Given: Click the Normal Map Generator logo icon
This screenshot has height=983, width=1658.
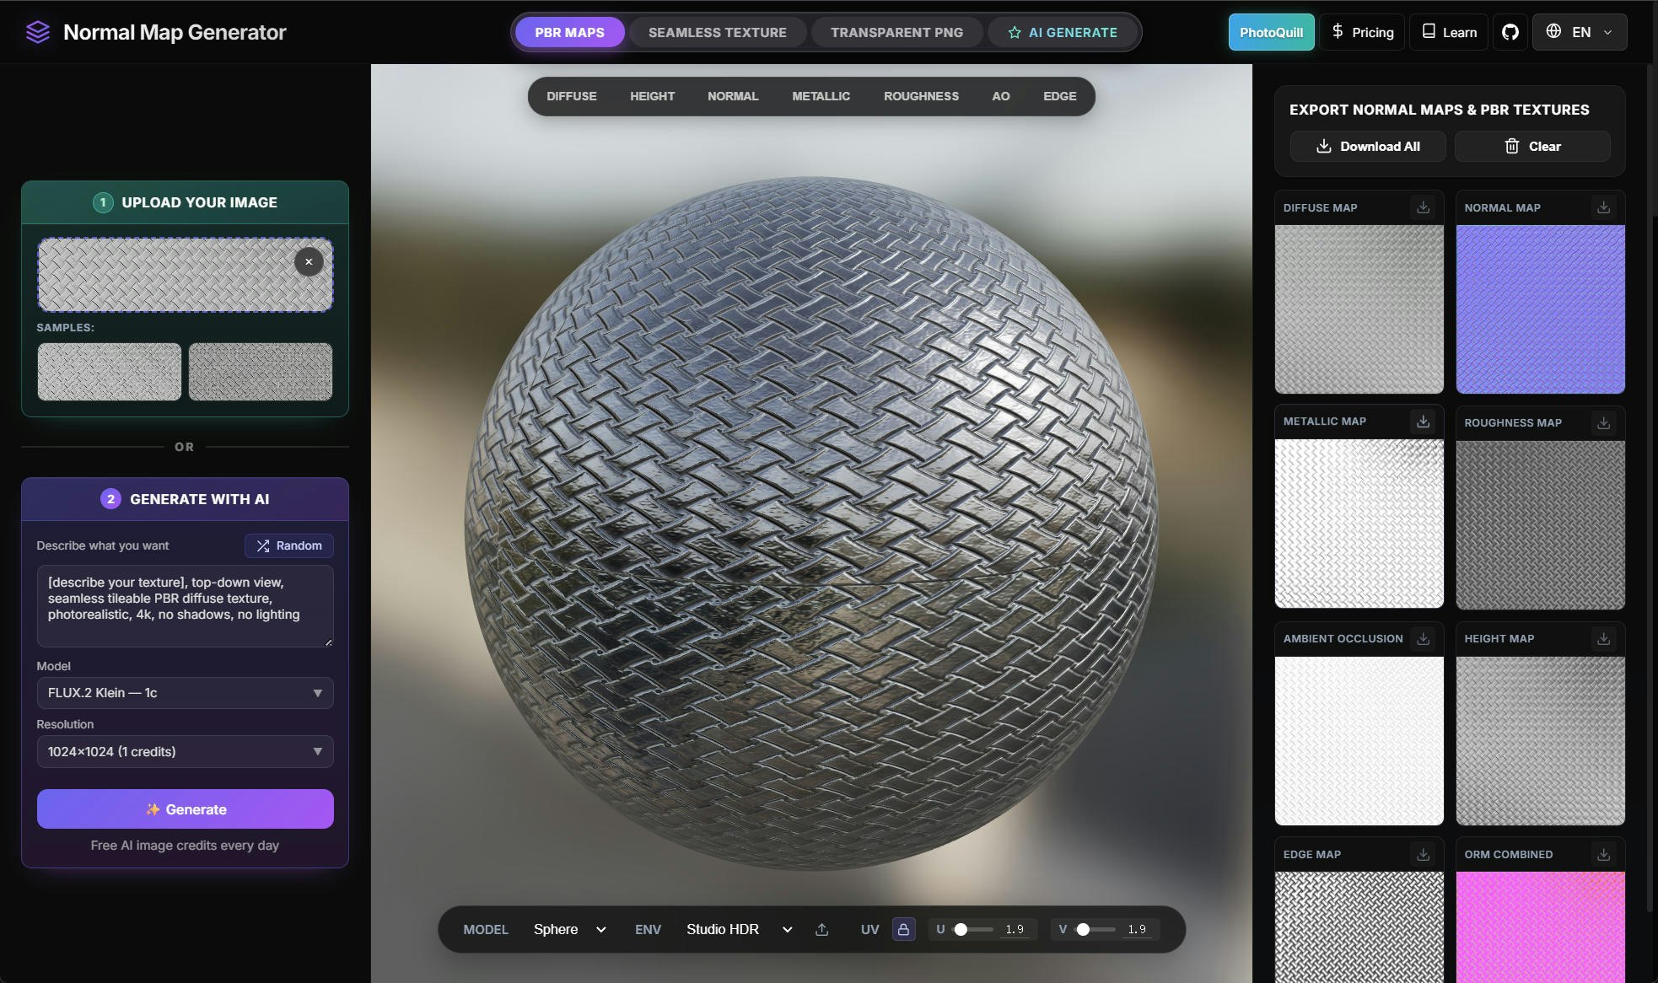Looking at the screenshot, I should (x=38, y=32).
